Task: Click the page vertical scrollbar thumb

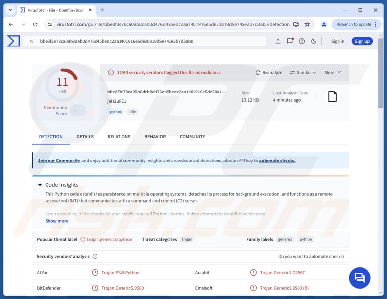Action: pyautogui.click(x=380, y=73)
